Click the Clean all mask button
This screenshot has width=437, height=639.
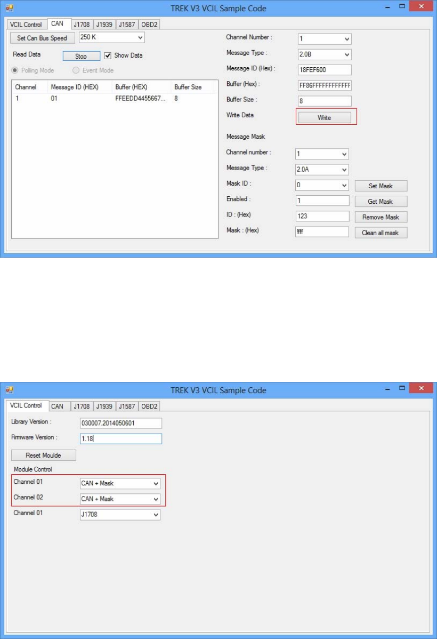(x=381, y=233)
